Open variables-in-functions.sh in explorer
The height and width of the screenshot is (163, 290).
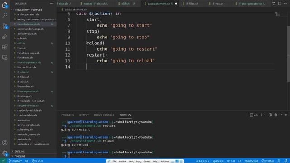click(33, 144)
